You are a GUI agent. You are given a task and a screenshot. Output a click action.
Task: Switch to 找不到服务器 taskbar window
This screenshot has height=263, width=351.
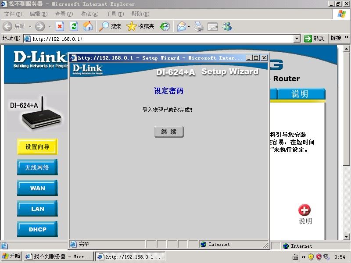pyautogui.click(x=59, y=256)
